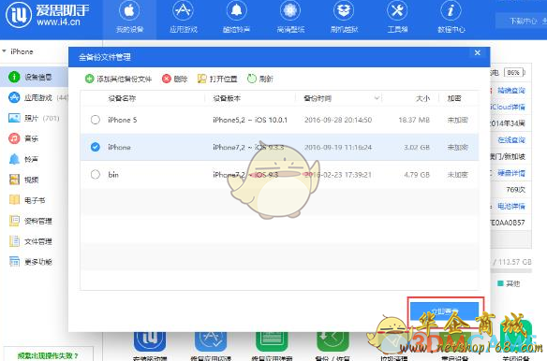
Task: Open the iCloud详情 link in main window
Action: coord(508,107)
